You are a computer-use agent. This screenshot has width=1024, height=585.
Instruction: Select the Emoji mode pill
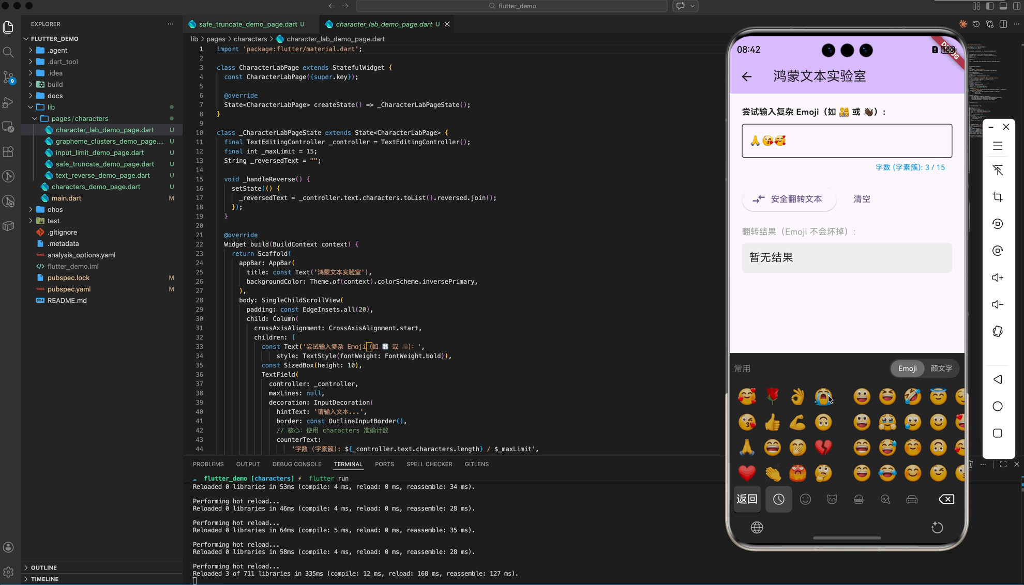907,368
